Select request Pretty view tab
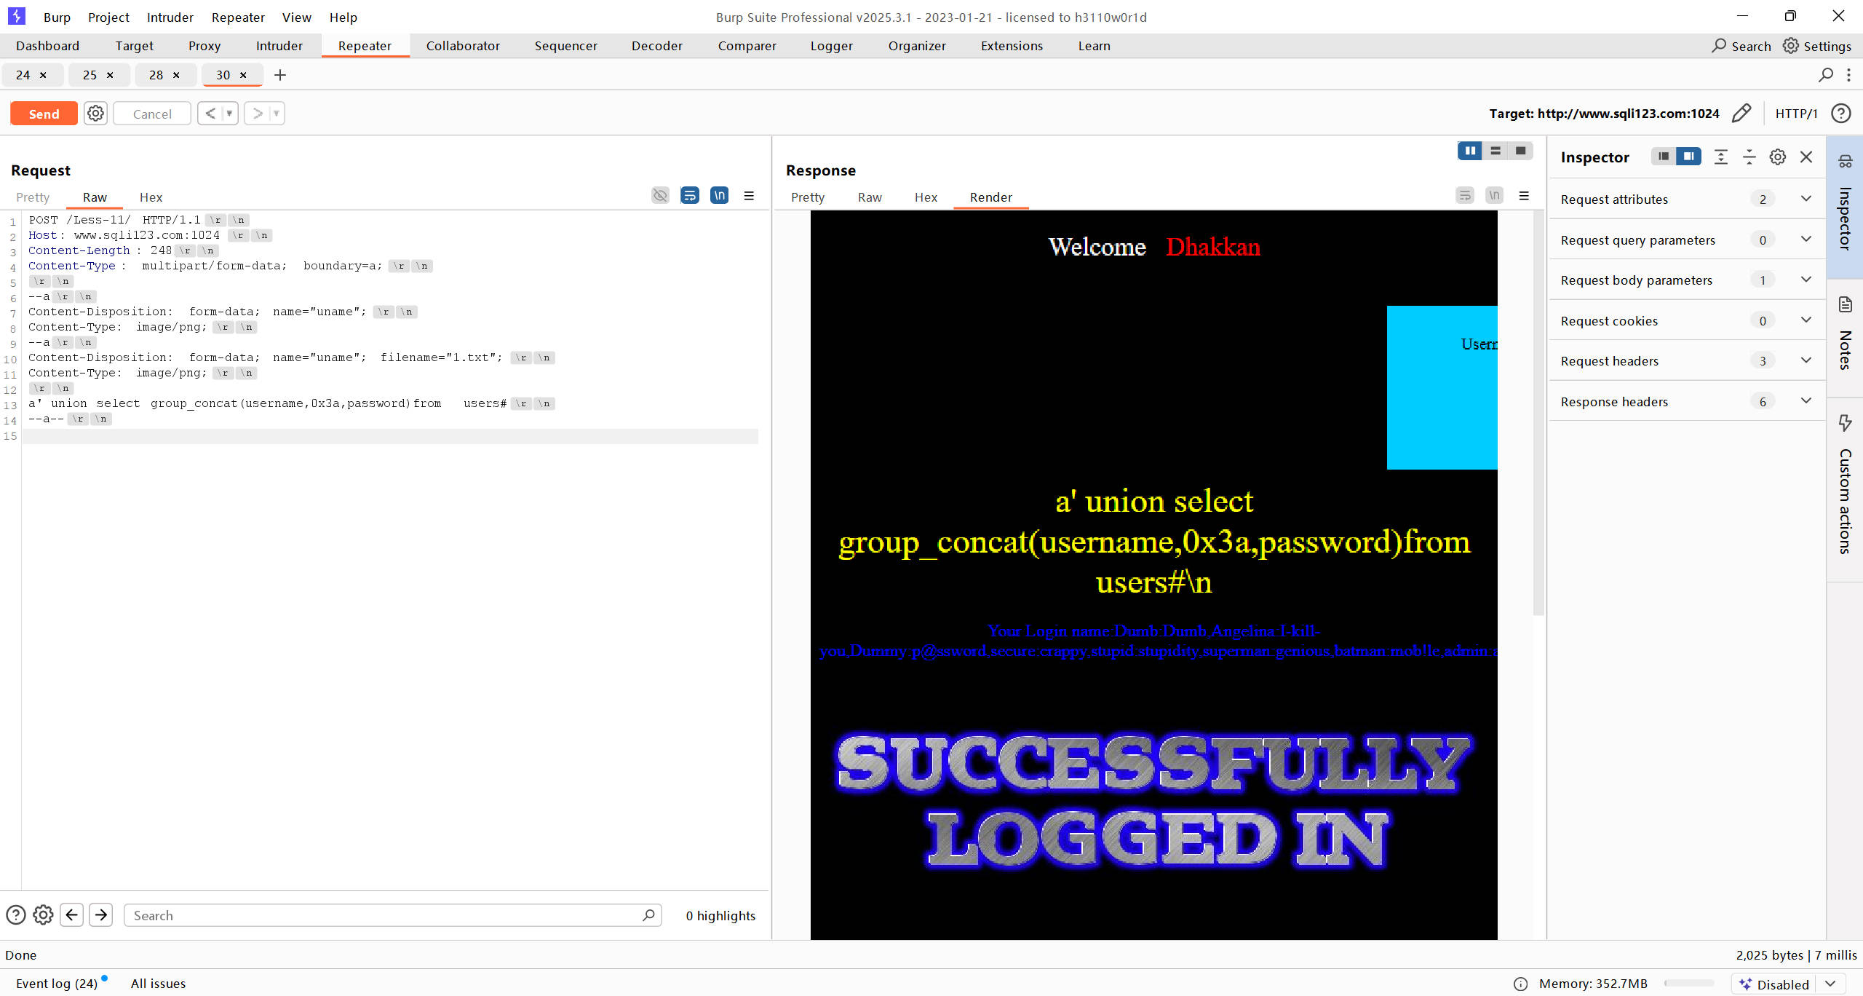 pyautogui.click(x=33, y=197)
